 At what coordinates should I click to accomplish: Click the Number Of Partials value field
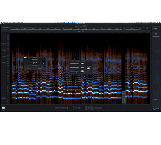click(x=82, y=71)
